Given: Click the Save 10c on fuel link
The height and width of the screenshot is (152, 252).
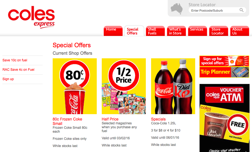Looking at the screenshot, I should click(x=15, y=60).
